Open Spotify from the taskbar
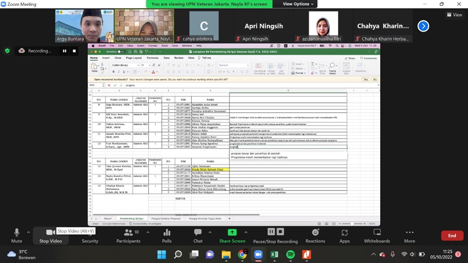 click(x=290, y=255)
